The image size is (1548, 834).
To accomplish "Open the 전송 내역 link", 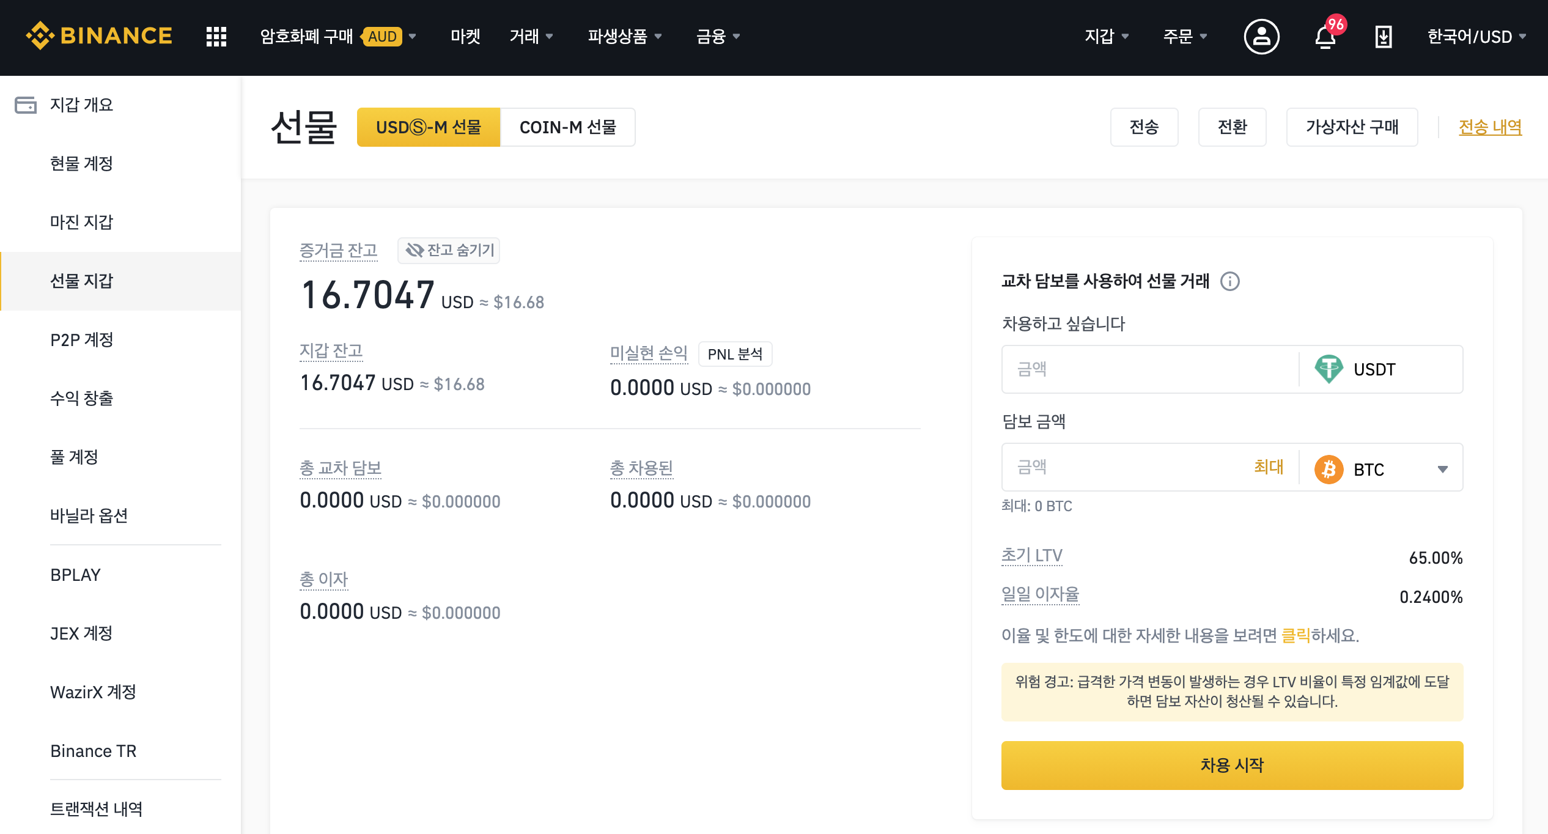I will coord(1490,128).
